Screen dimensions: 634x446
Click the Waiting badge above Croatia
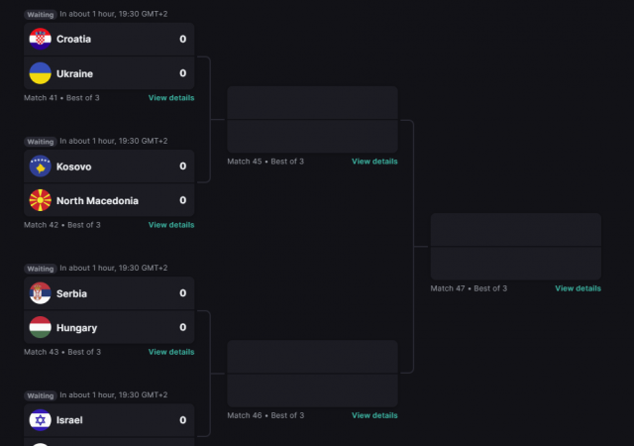pyautogui.click(x=41, y=15)
